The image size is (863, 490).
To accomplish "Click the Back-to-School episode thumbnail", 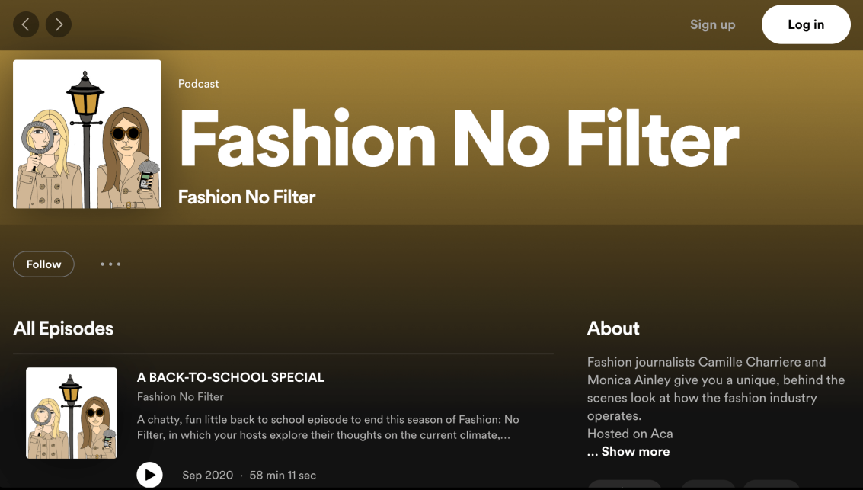I will click(x=72, y=413).
